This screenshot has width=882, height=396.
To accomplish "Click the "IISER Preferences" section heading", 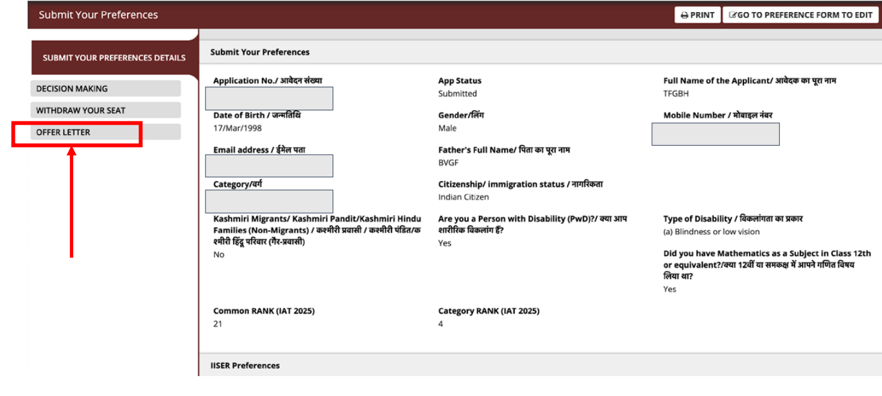I will pos(245,366).
